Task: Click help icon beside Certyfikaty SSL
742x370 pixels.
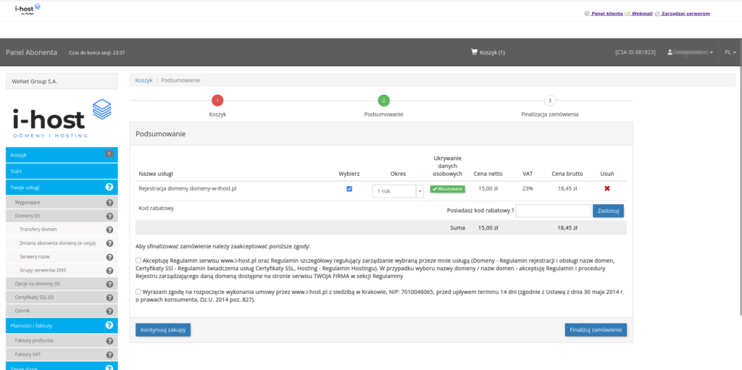Action: point(109,298)
